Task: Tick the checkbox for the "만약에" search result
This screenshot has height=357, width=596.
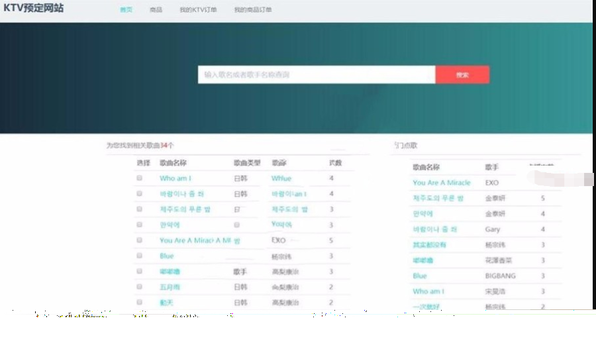Action: (140, 225)
